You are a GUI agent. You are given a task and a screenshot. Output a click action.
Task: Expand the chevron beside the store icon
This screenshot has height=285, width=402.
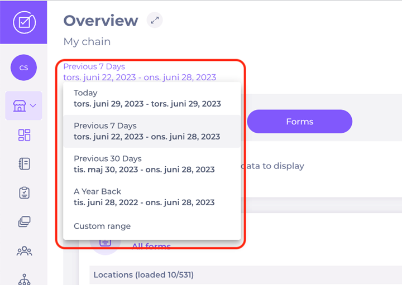(x=33, y=105)
